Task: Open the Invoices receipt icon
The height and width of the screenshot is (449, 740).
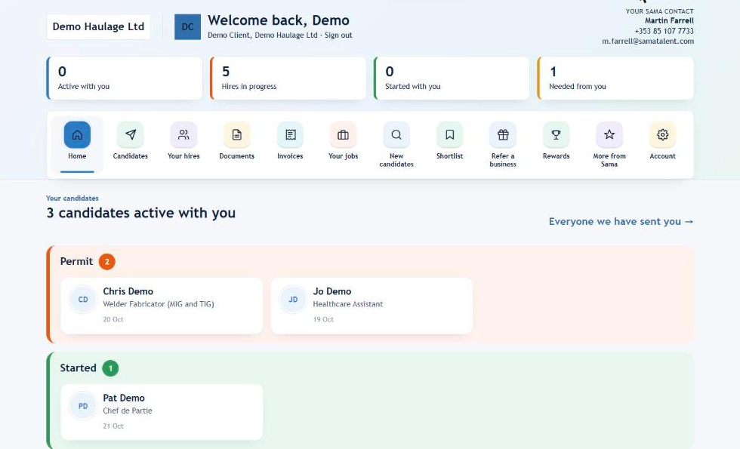Action: tap(290, 135)
